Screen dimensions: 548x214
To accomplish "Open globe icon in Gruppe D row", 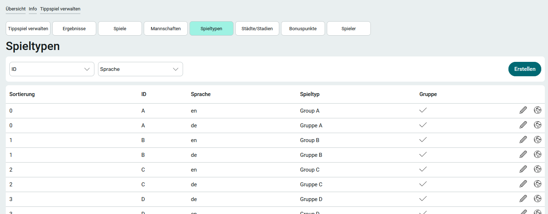I will (538, 199).
